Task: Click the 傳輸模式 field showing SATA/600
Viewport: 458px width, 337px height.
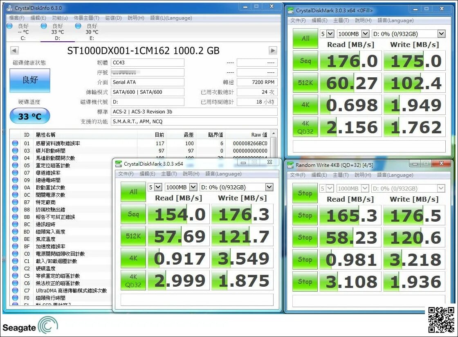Action: pyautogui.click(x=148, y=92)
